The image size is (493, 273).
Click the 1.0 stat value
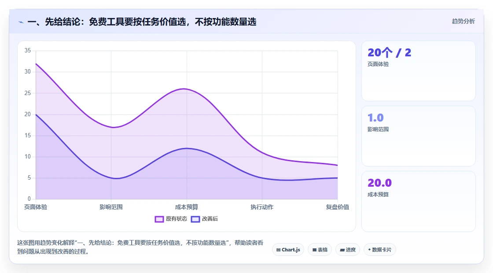(x=375, y=118)
